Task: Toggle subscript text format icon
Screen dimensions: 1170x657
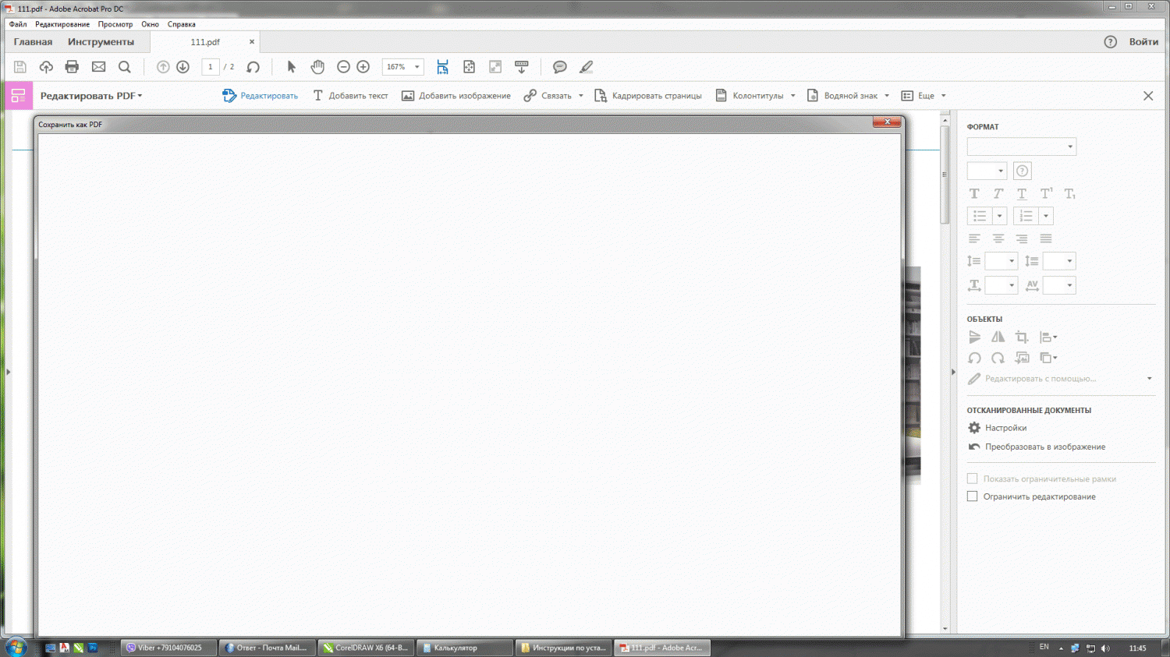Action: pos(1069,193)
